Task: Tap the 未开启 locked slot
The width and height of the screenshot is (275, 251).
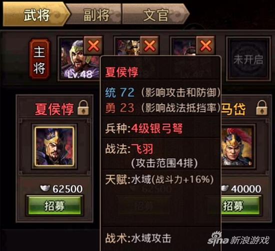Action: point(248,59)
